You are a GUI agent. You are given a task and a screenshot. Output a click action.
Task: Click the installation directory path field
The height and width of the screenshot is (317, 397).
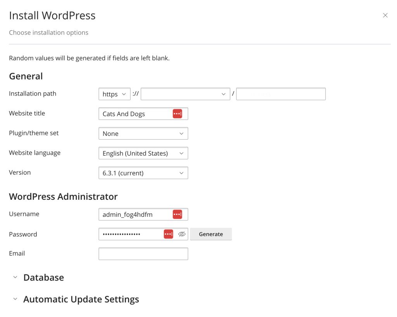coord(281,94)
